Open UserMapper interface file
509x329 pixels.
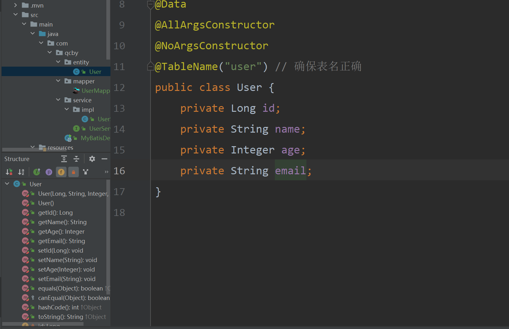tap(96, 91)
